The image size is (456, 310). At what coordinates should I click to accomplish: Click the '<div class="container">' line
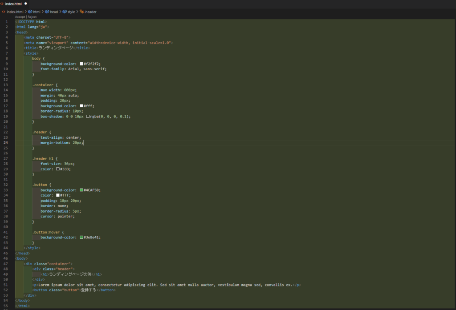[x=48, y=264]
